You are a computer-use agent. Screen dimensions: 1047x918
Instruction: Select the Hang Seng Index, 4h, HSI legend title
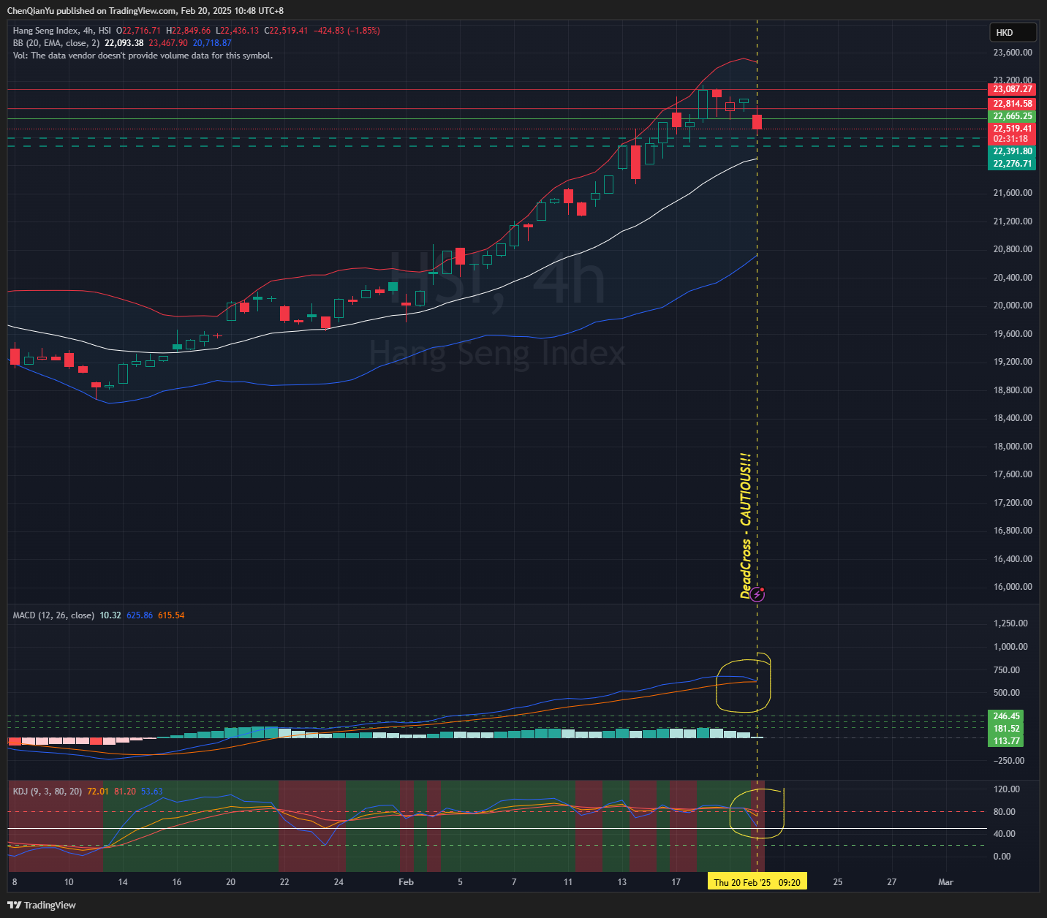[62, 31]
